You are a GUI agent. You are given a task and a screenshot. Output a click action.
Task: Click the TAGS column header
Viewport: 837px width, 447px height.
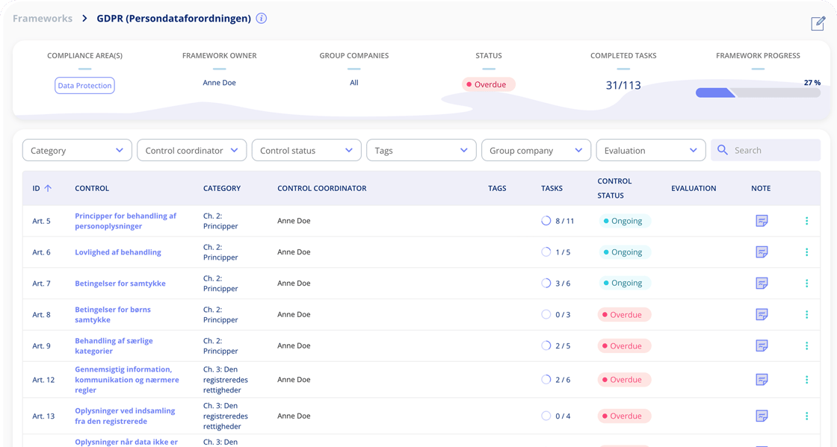coord(497,188)
